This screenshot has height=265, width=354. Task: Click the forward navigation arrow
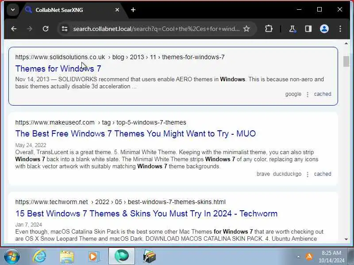(x=30, y=29)
